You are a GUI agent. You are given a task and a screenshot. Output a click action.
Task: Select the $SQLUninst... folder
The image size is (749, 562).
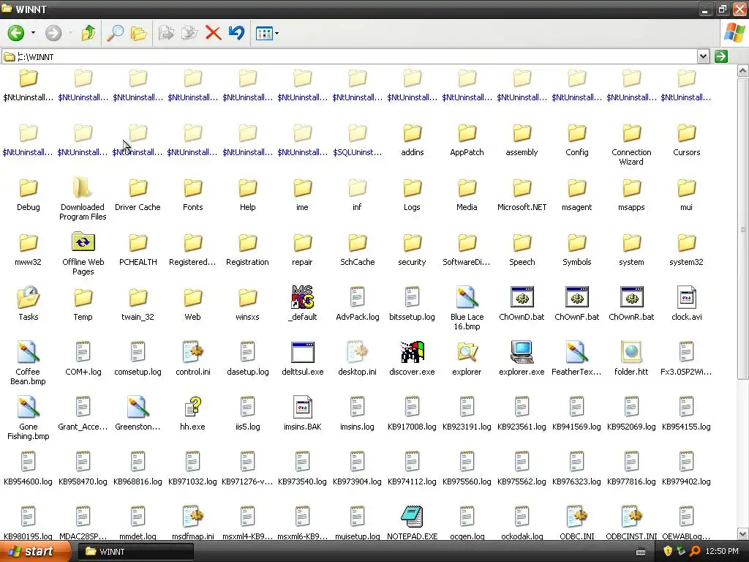click(x=357, y=140)
